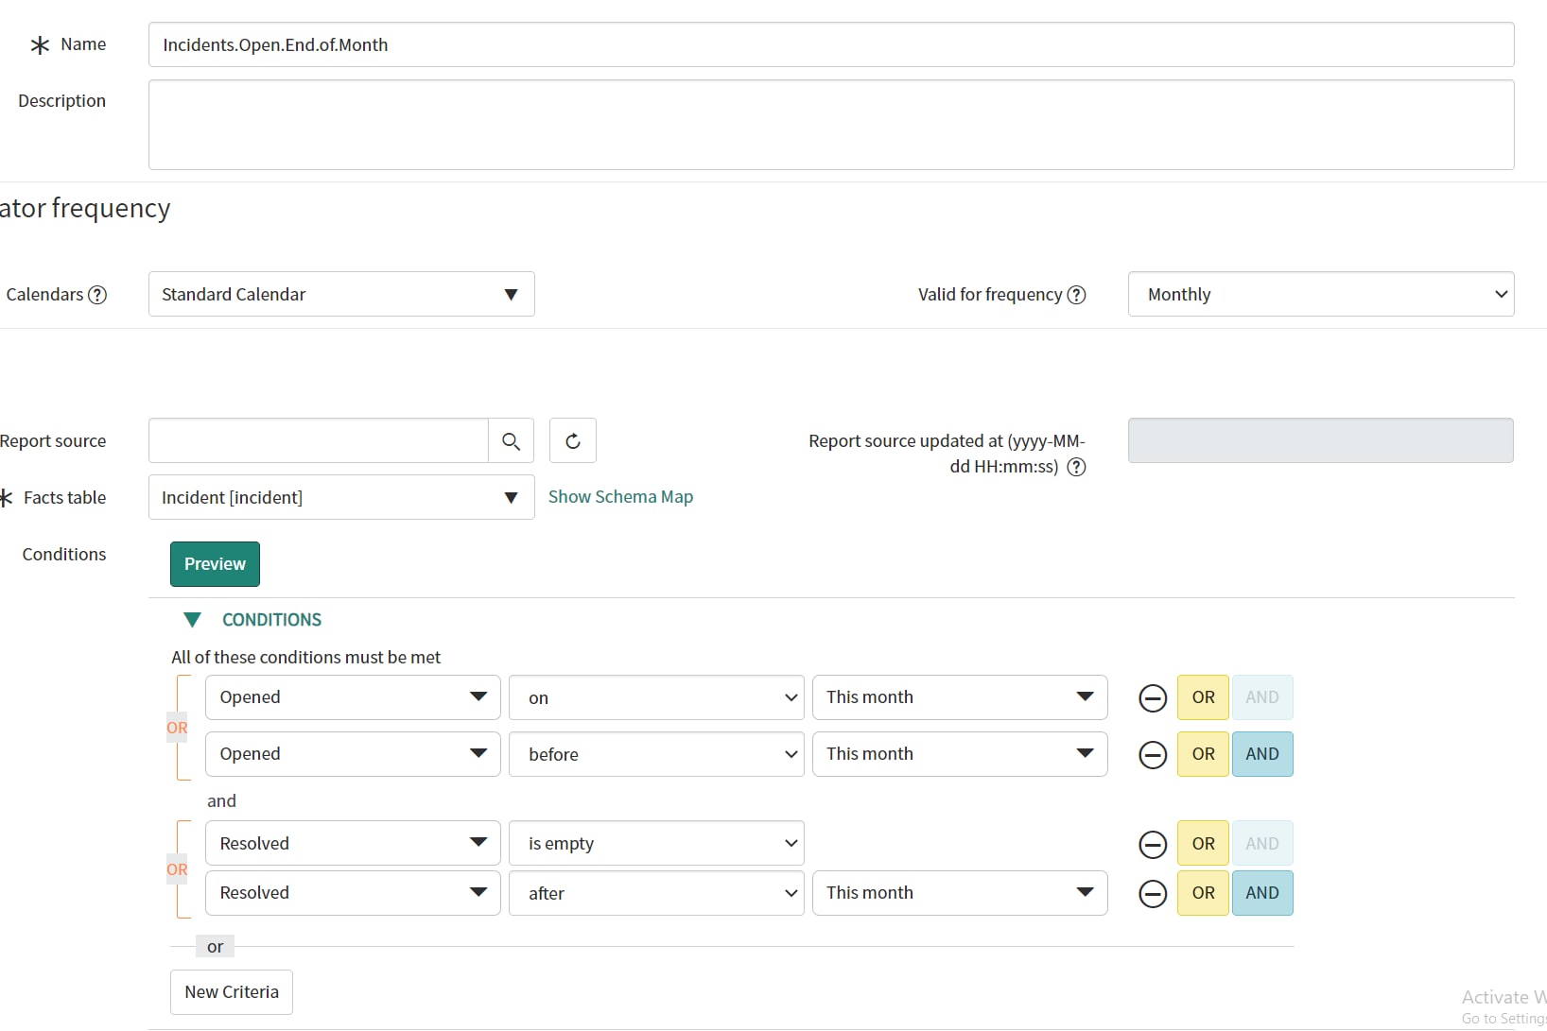This screenshot has width=1547, height=1031.
Task: Remove the 'Resolved is empty' condition row
Action: point(1153,844)
